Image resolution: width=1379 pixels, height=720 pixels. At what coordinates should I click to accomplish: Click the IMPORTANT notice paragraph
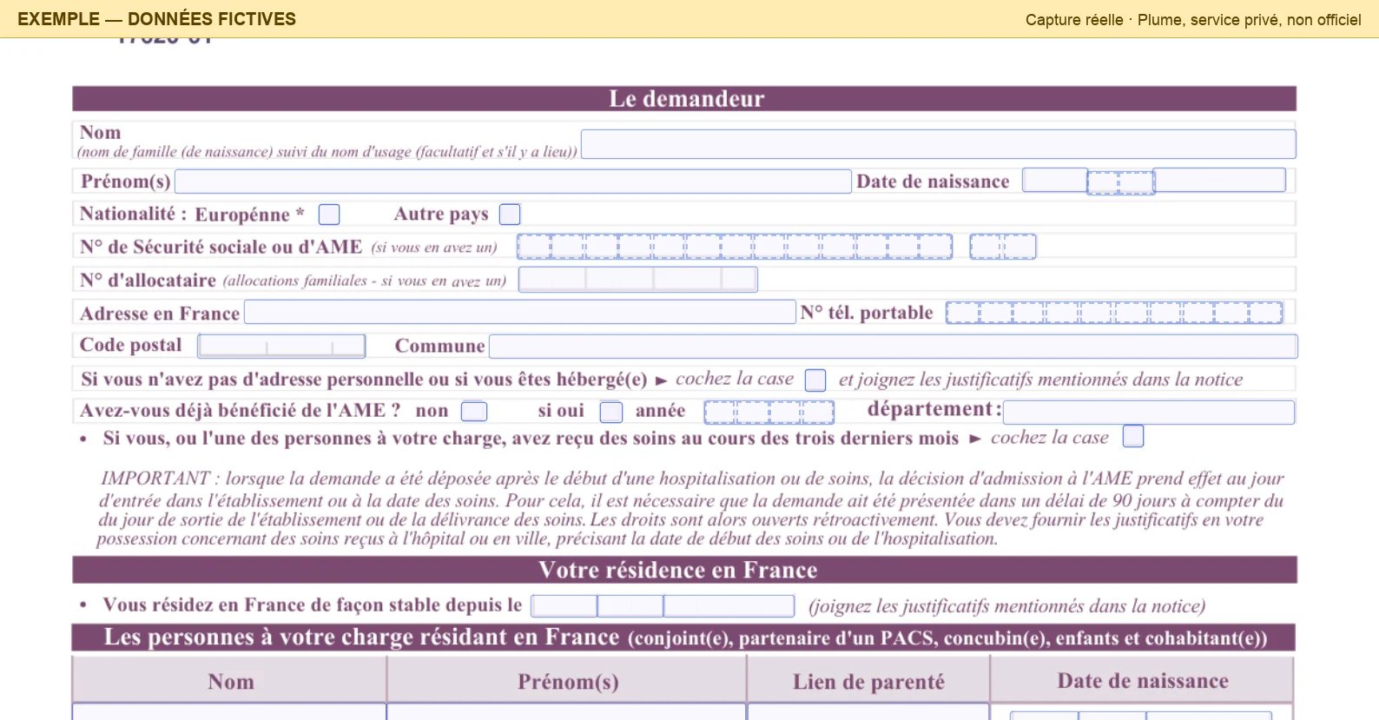690,508
